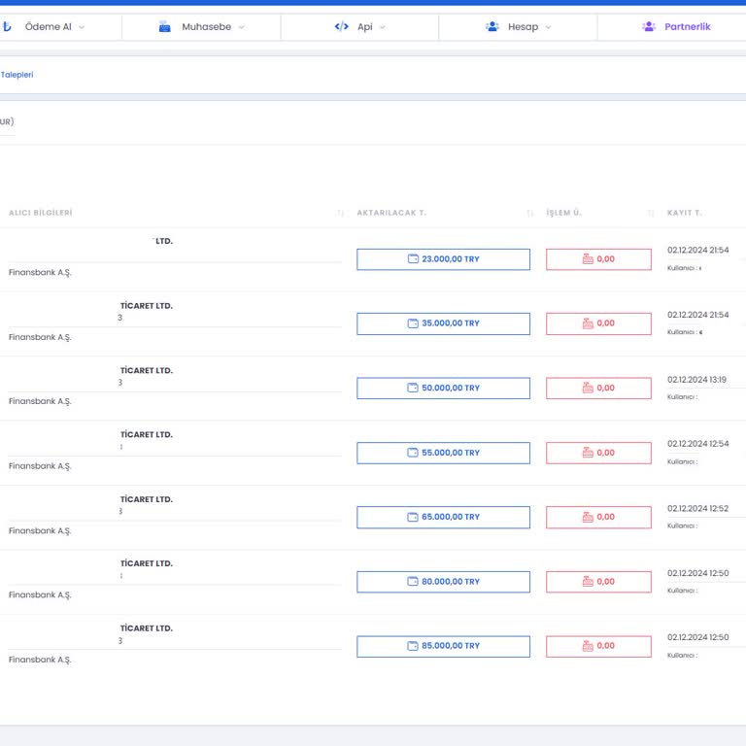
Task: Click the Kayıt T. column header
Action: point(685,213)
